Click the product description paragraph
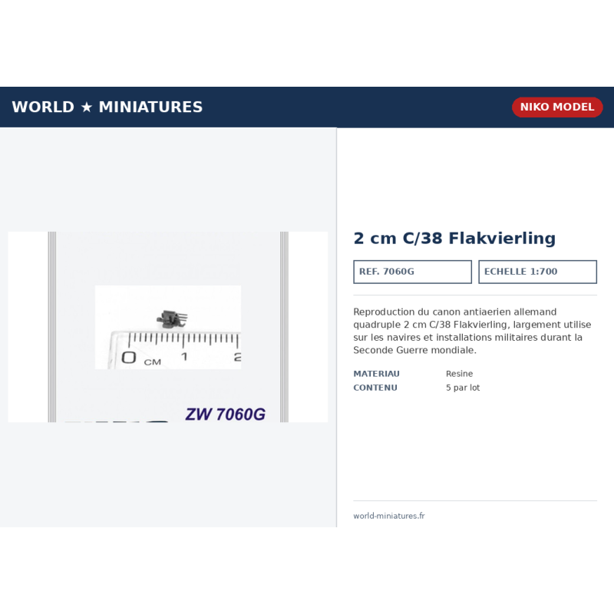This screenshot has height=614, width=614. tap(472, 331)
